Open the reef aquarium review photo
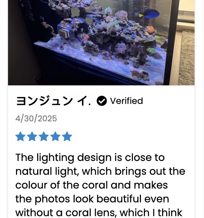This screenshot has height=218, width=204. point(101,43)
